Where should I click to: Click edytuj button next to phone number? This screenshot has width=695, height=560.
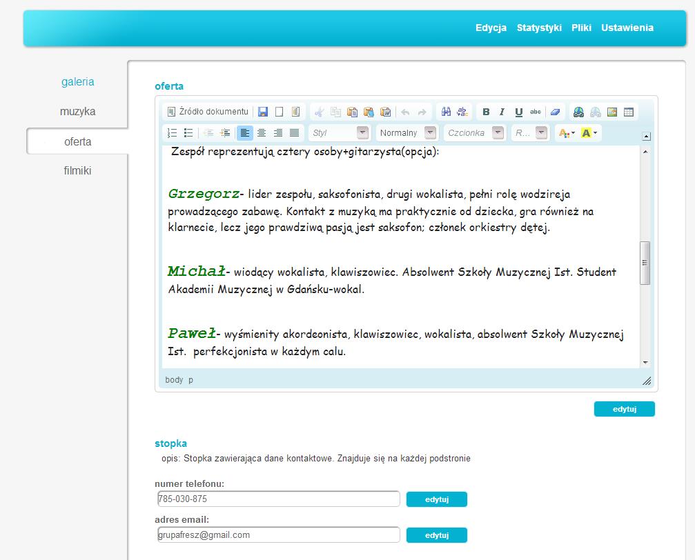pos(436,499)
